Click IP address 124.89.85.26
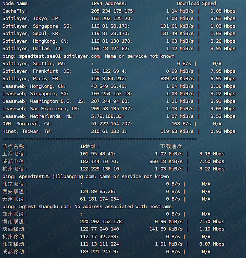Image resolution: width=246 pixels, height=258 pixels. [x=98, y=192]
